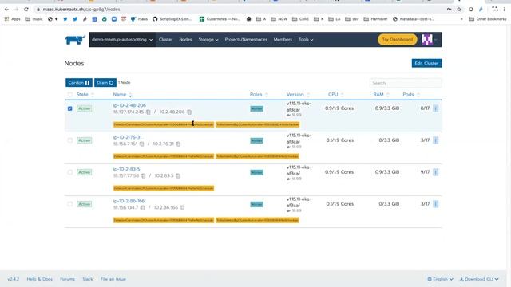
Task: Copy internal IP 10.2.76.31 to clipboard
Action: [x=178, y=143]
